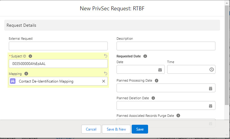Click the Subject ID text field

coord(58,64)
